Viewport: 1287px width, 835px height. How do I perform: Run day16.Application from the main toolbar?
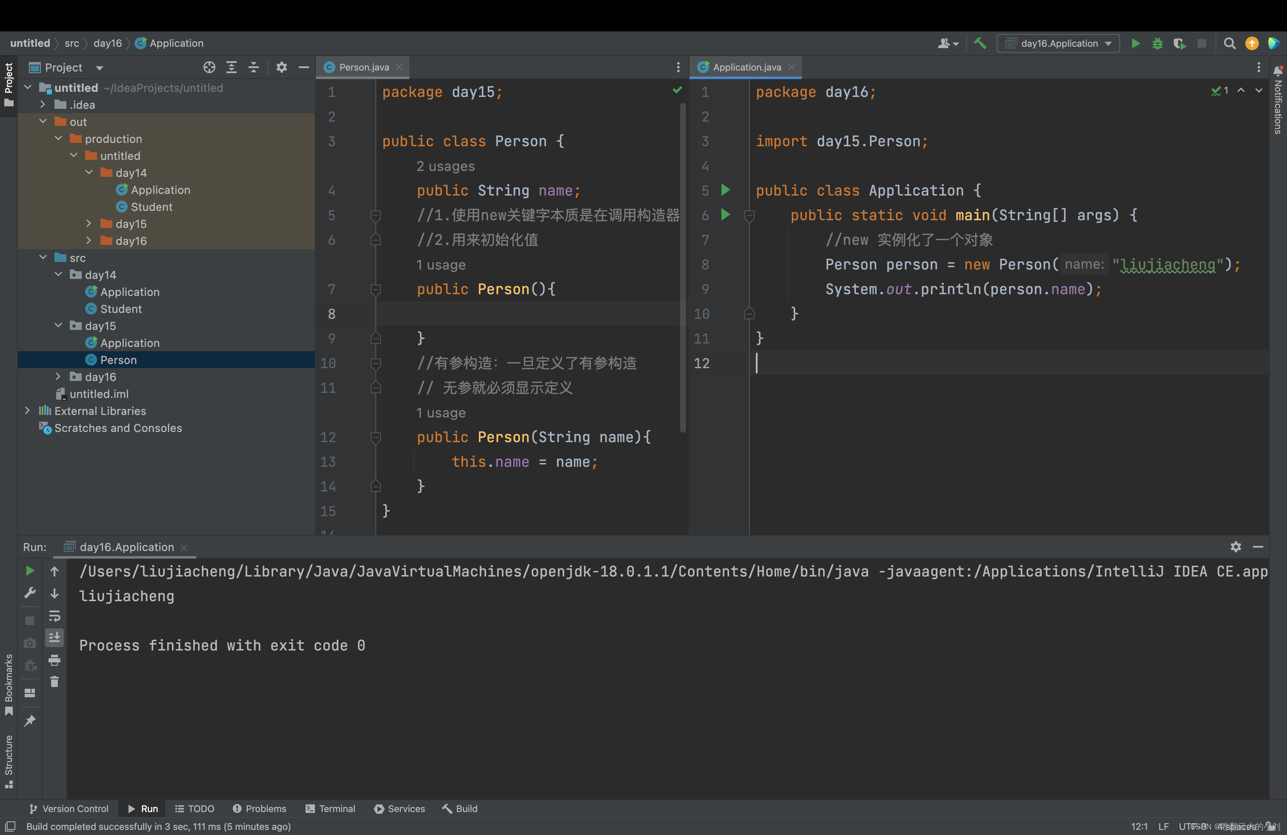click(1135, 43)
